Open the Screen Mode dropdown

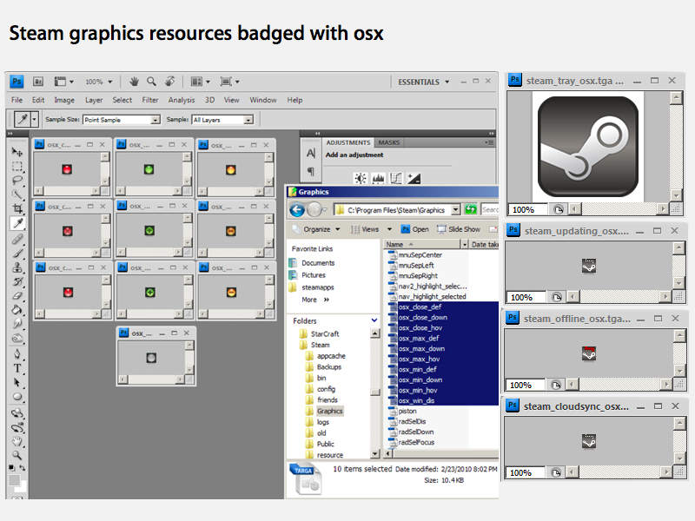(x=229, y=82)
